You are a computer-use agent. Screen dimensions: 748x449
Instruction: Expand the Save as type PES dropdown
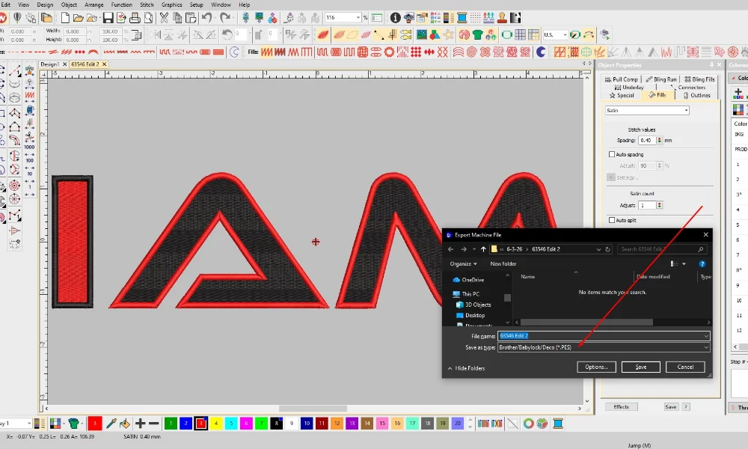706,347
